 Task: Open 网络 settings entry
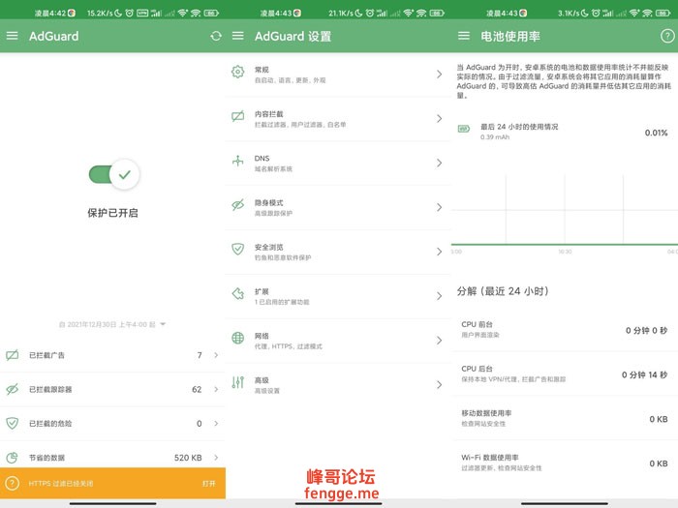pos(338,341)
